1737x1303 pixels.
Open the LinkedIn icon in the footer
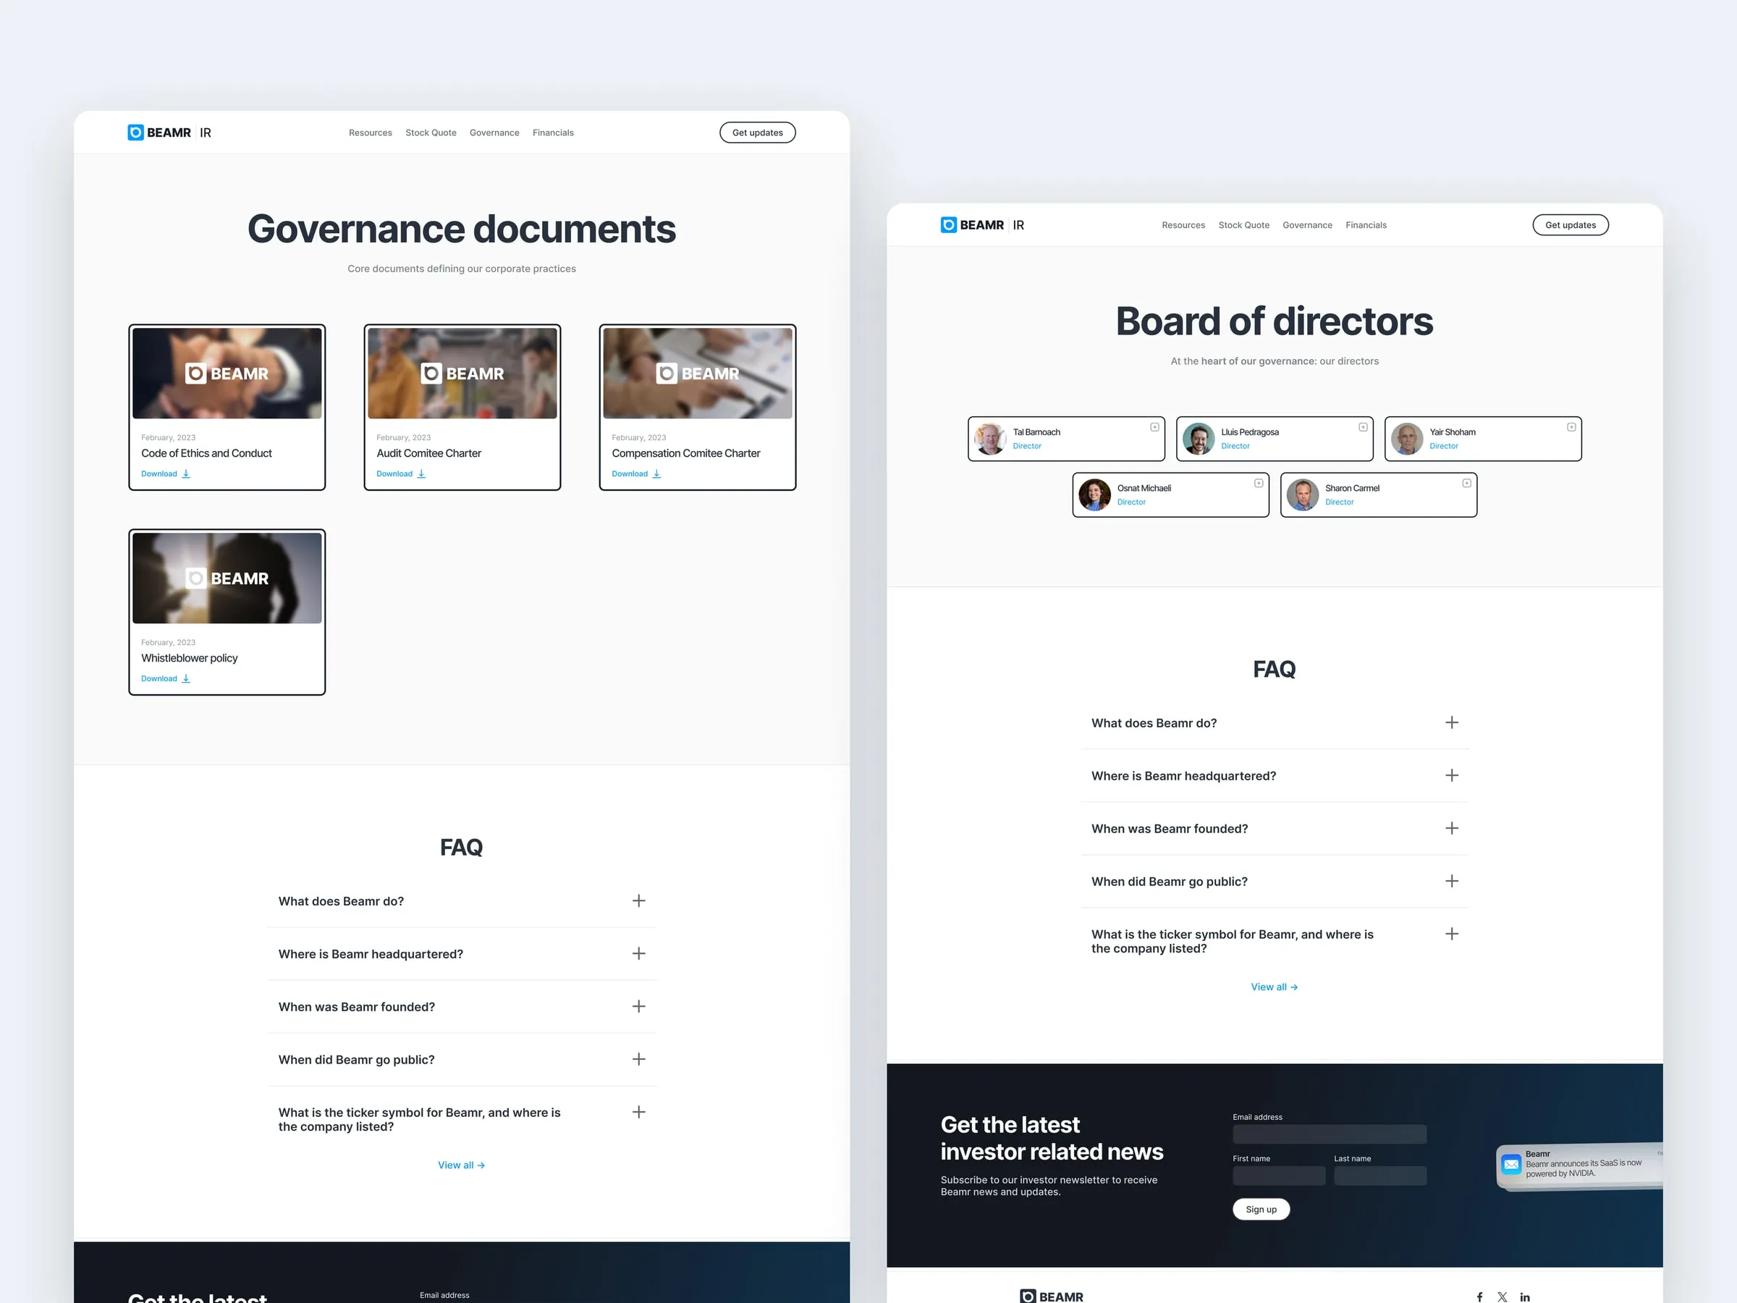pyautogui.click(x=1525, y=1296)
